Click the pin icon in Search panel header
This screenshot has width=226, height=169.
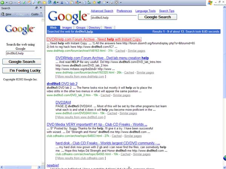[x=37, y=8]
